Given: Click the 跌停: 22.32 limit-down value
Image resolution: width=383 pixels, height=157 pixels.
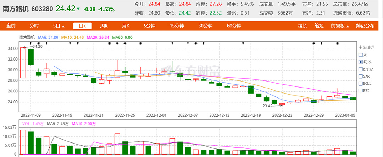Looking at the screenshot, I should click(x=209, y=13).
